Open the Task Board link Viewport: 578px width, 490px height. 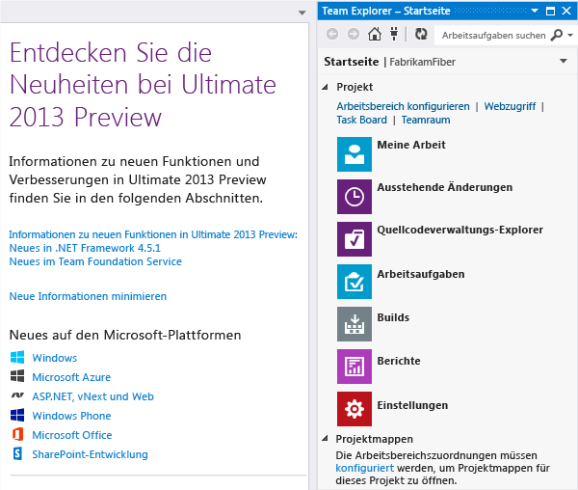361,120
